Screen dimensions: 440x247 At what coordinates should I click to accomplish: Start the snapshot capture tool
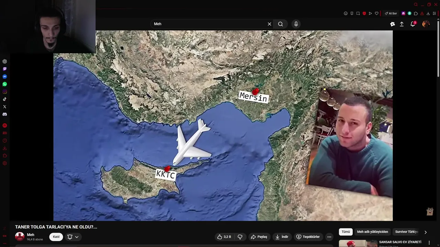pyautogui.click(x=358, y=13)
